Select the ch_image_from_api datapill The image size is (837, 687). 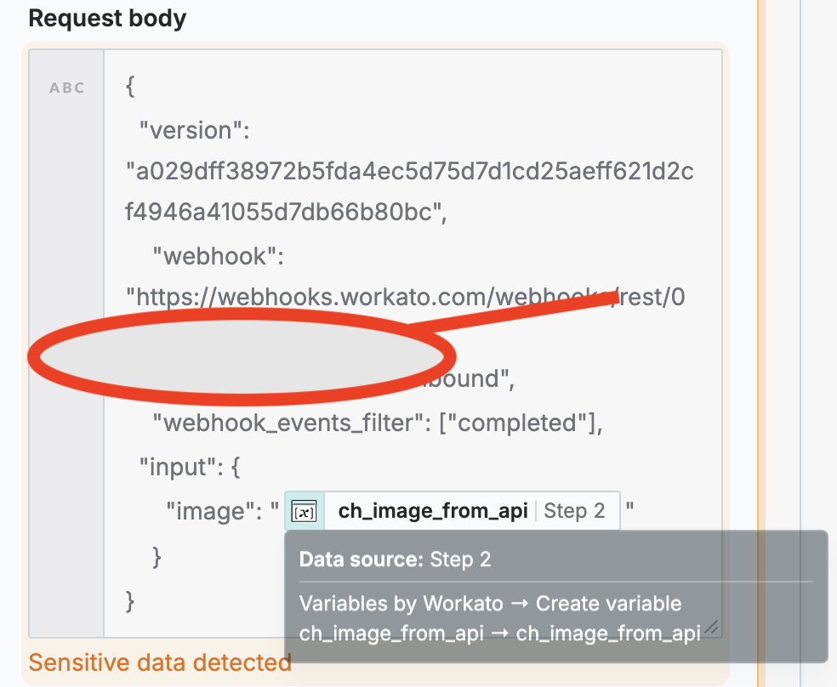click(x=453, y=511)
